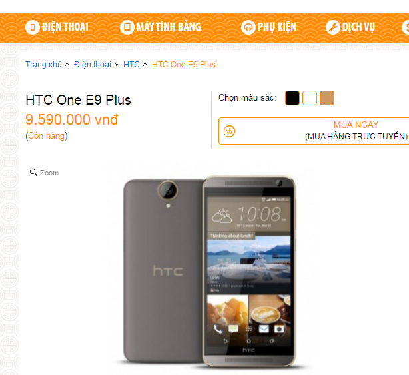The image size is (409, 375).
Task: Click HTC One E9 Plus breadcrumb
Action: 184,65
